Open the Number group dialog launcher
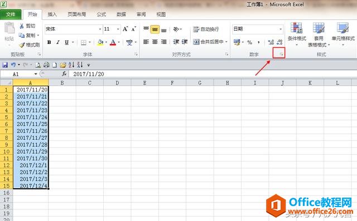357x221 pixels. click(282, 55)
